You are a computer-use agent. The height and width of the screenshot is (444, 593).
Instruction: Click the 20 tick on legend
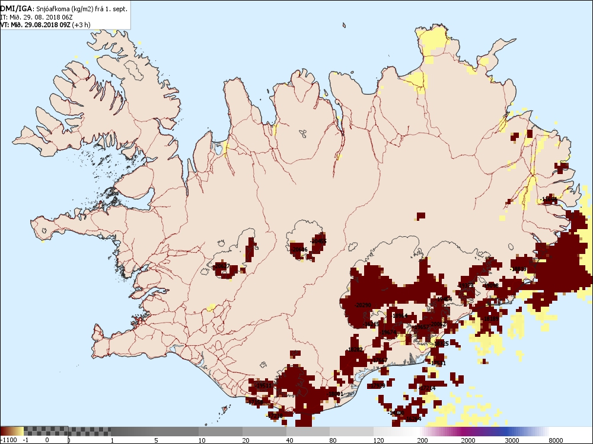pyautogui.click(x=246, y=440)
